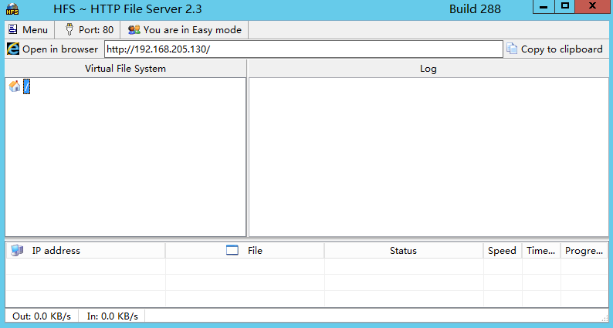The height and width of the screenshot is (328, 613).
Task: Click the Status column header
Action: pos(404,251)
